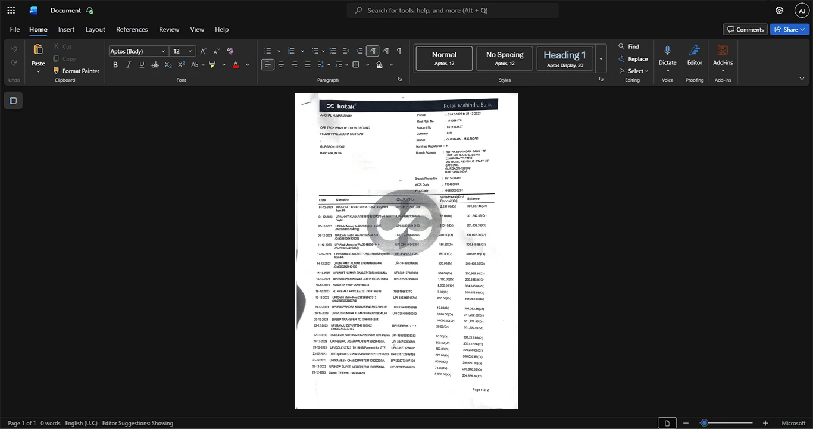The width and height of the screenshot is (813, 429).
Task: Toggle show paragraph marks
Action: pyautogui.click(x=399, y=51)
